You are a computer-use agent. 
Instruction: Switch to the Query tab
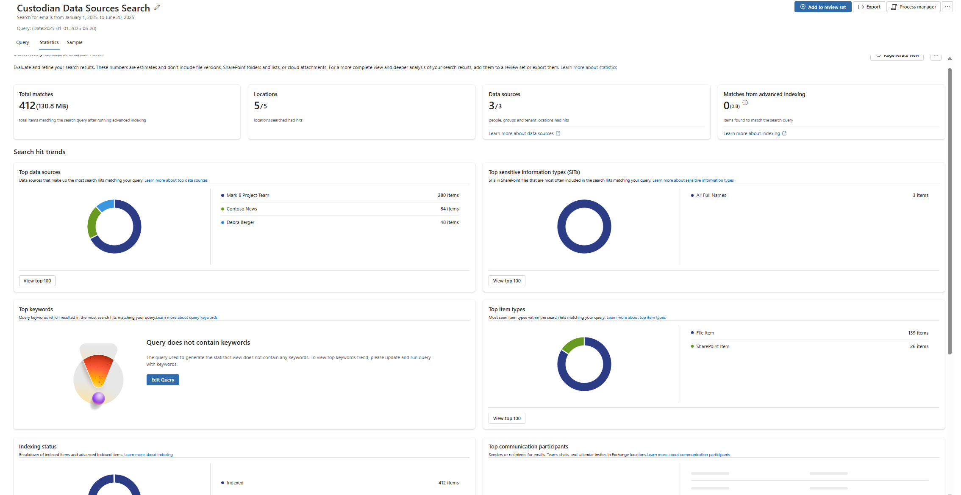point(22,42)
